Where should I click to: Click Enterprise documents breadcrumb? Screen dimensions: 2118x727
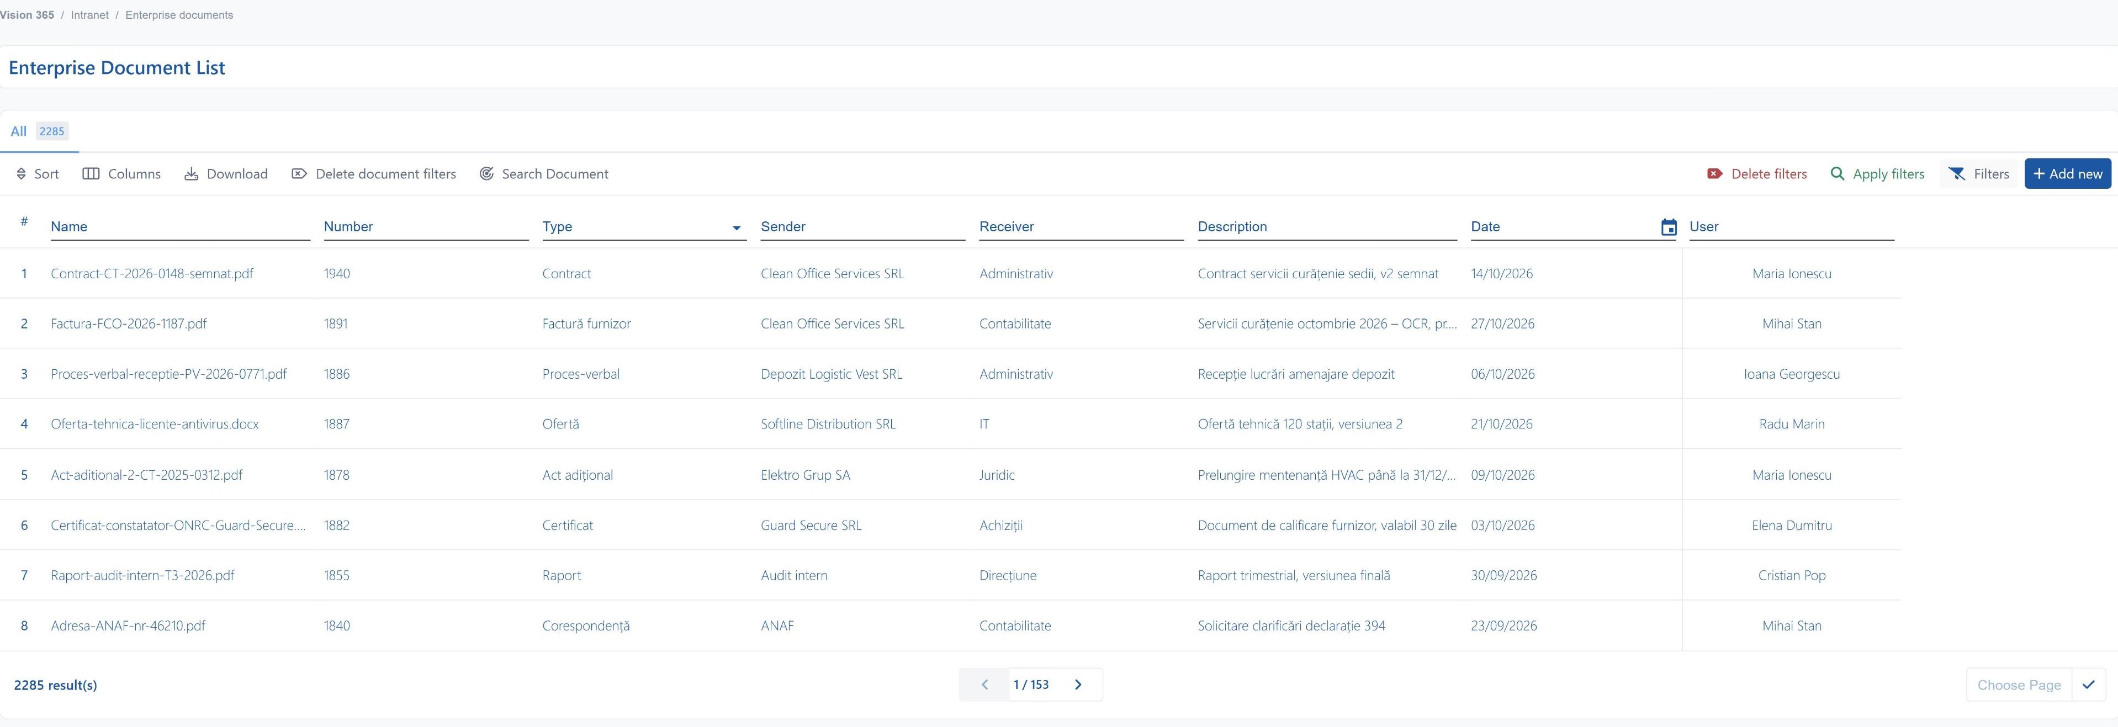click(179, 15)
